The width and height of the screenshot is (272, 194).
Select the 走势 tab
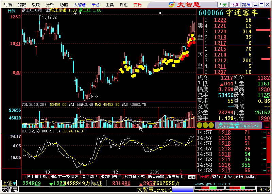tap(227, 177)
